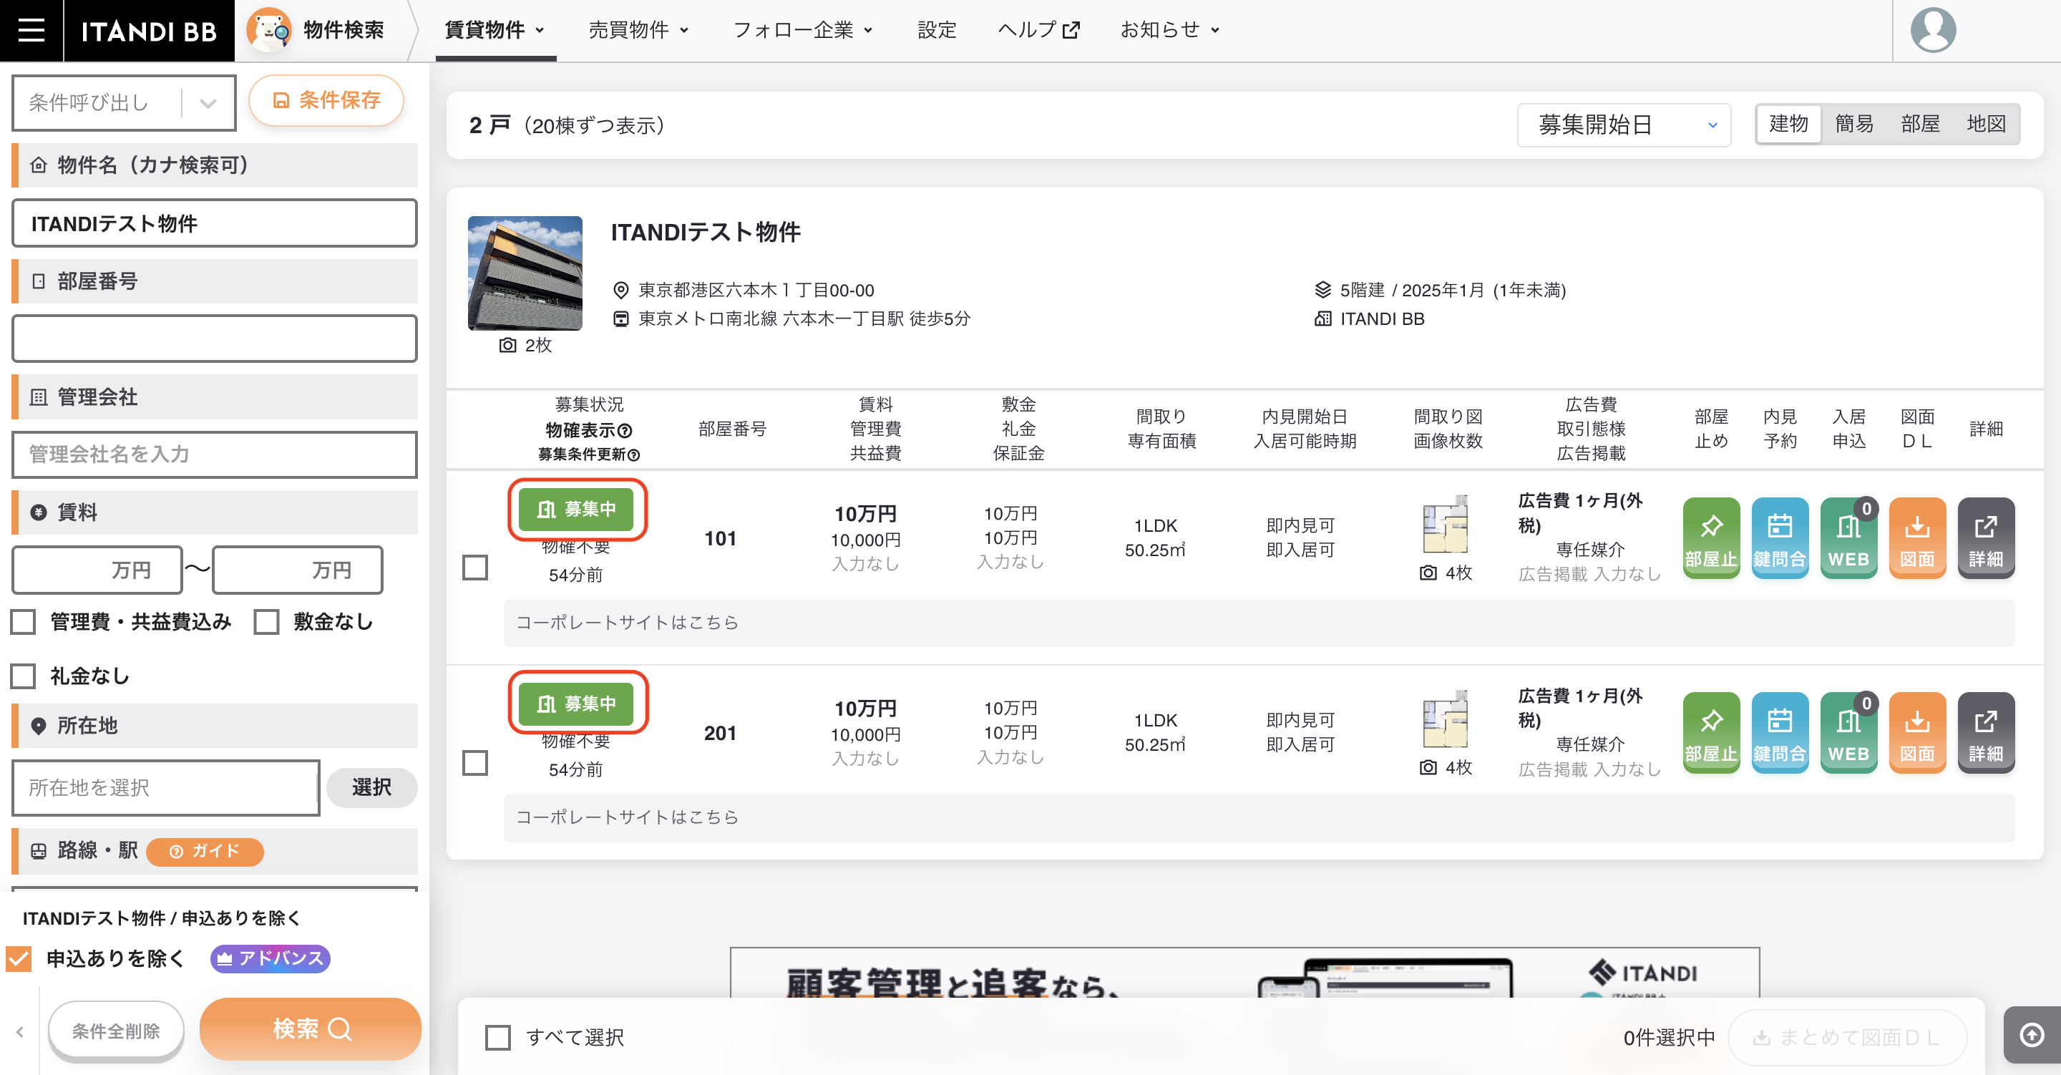Click 部屋止 button for room 101
The image size is (2061, 1075).
pos(1710,537)
